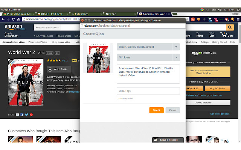
Task: Click the Watch Now trial button
Action: [208, 72]
